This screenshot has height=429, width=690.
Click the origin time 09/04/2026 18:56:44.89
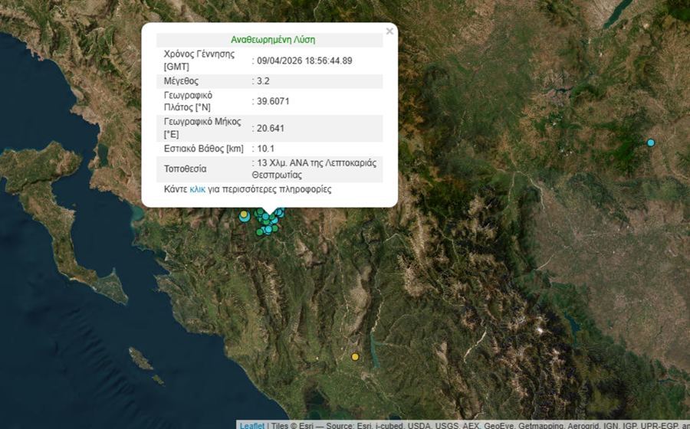pos(304,61)
